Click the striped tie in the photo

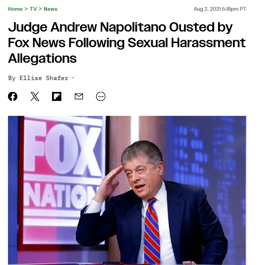(x=152, y=231)
